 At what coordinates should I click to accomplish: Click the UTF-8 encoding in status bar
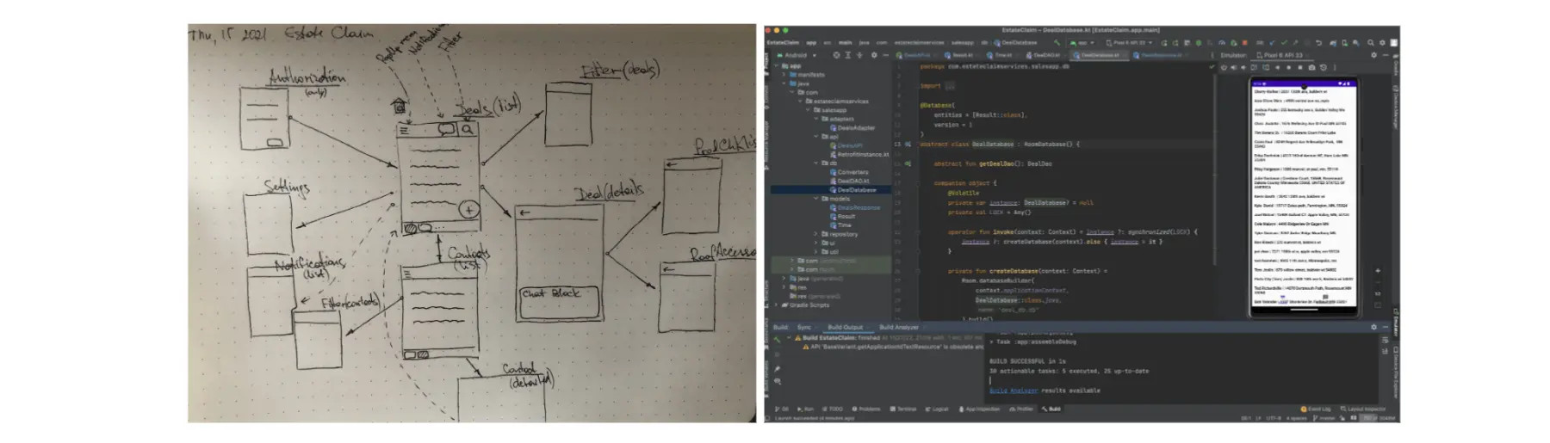pyautogui.click(x=1274, y=418)
